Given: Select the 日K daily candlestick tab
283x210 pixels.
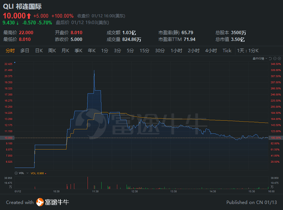Looking at the screenshot, I should (39, 51).
